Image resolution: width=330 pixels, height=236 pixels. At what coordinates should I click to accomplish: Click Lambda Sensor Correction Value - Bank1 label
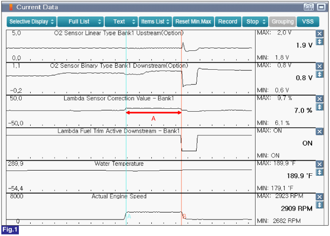pos(119,98)
